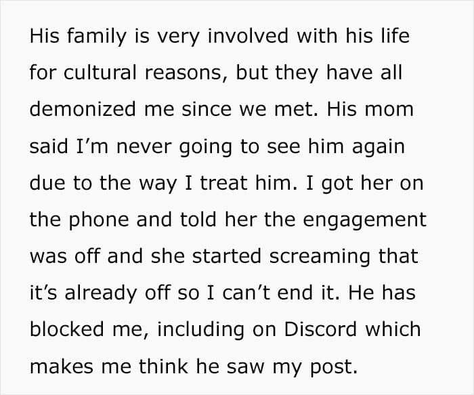Click the word 'Discord' in the text
The image size is (474, 395).
(x=320, y=329)
